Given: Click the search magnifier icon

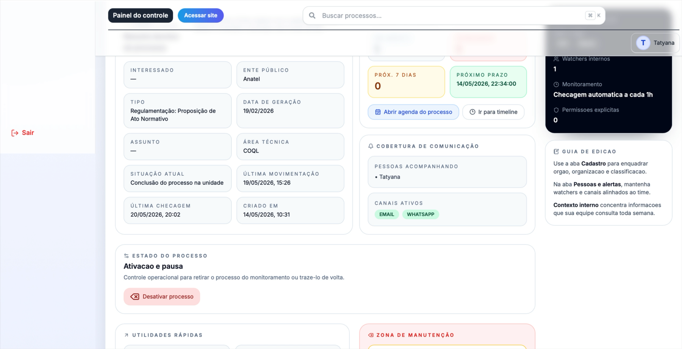Looking at the screenshot, I should tap(312, 16).
